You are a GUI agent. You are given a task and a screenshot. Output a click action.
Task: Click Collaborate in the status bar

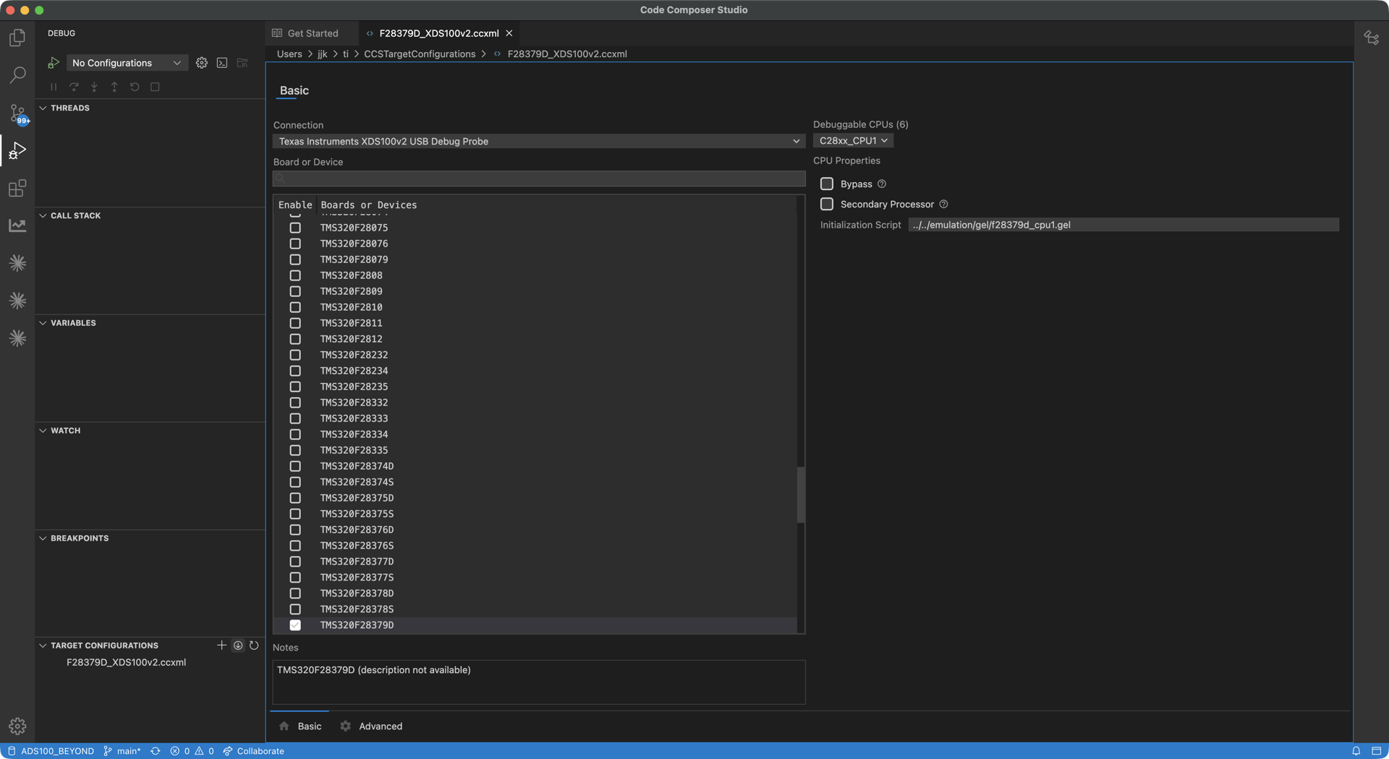point(253,751)
